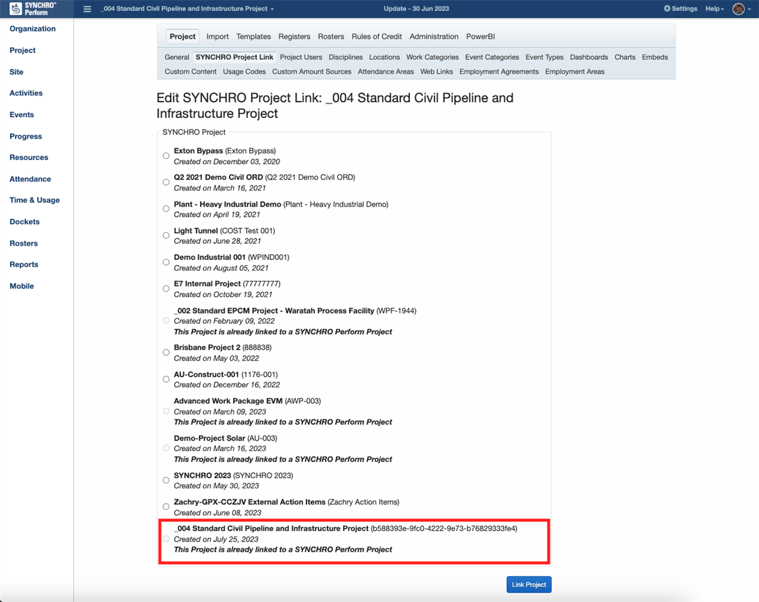Open Dockets in the sidebar

tap(24, 222)
